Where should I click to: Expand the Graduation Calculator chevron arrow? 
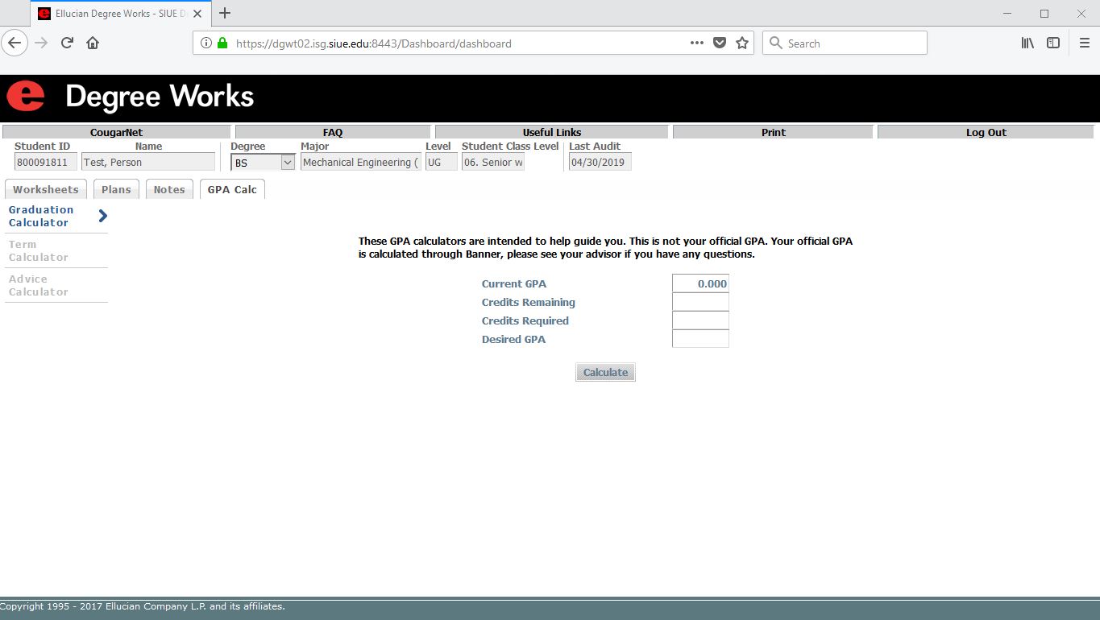[x=102, y=216]
